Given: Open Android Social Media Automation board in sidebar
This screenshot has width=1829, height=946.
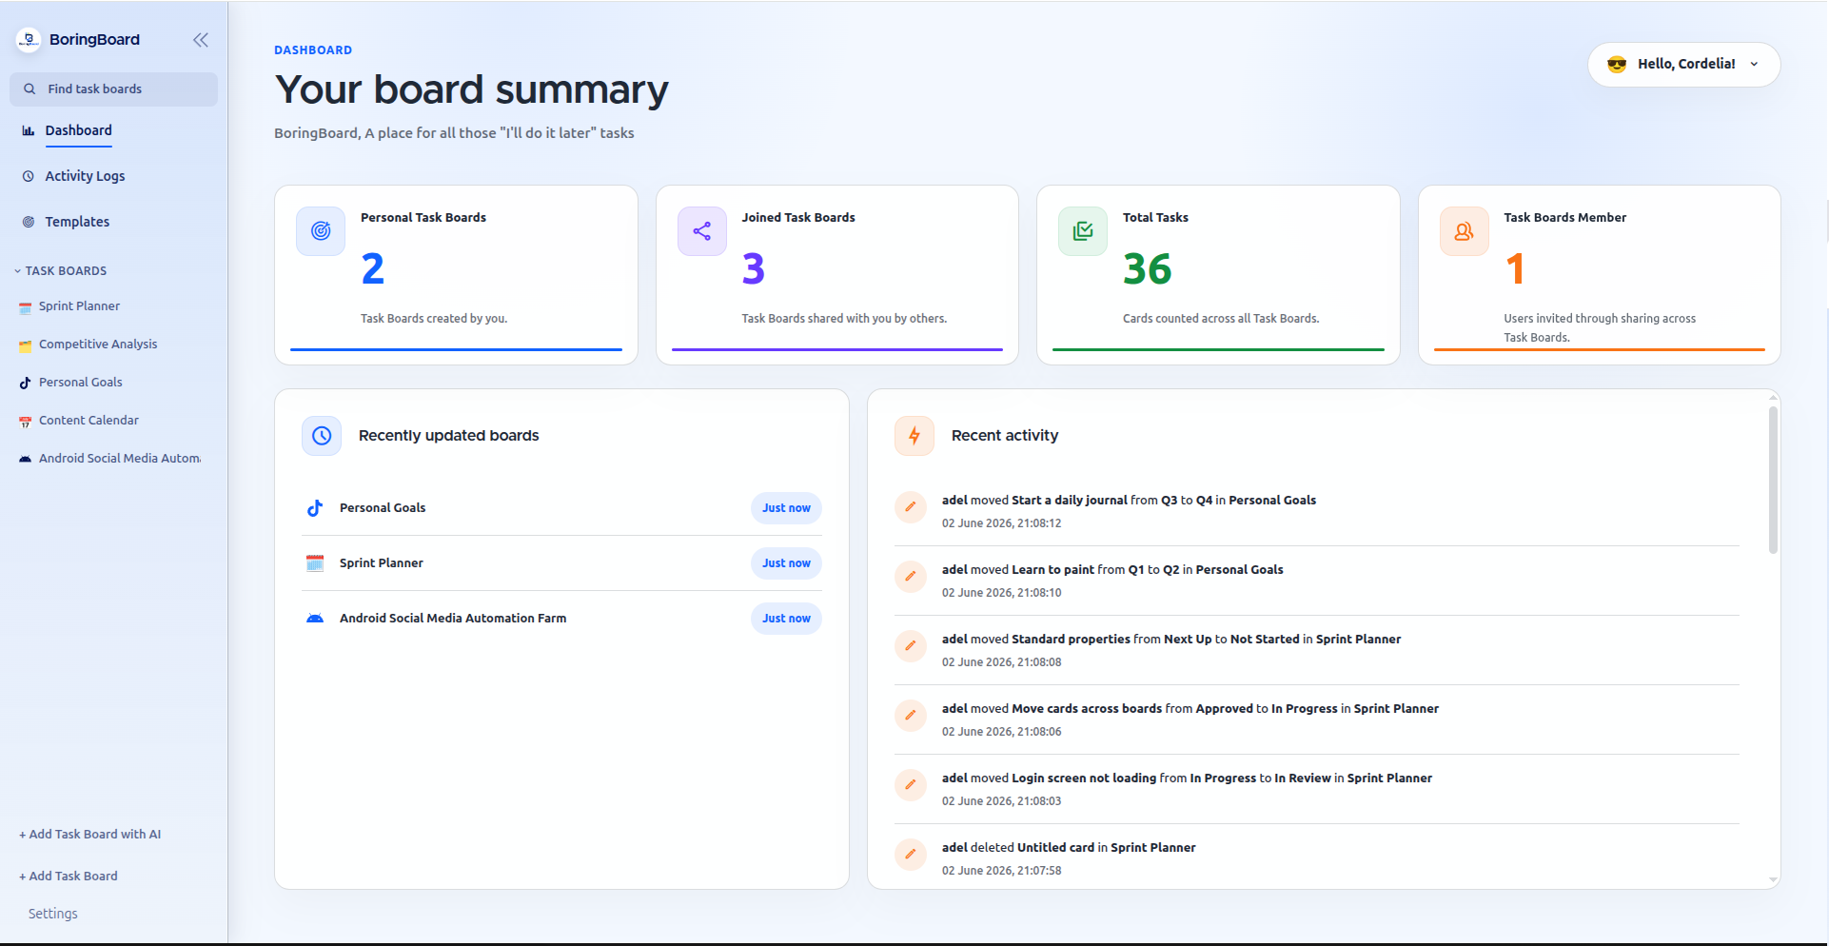Looking at the screenshot, I should pos(120,459).
